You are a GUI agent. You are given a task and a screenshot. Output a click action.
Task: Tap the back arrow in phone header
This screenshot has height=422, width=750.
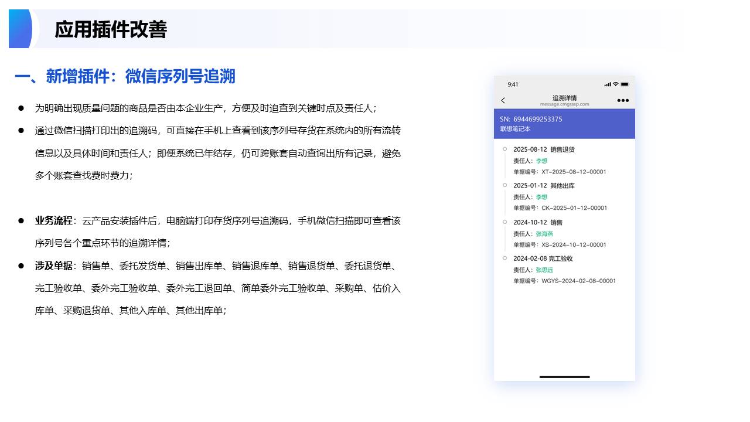(503, 101)
